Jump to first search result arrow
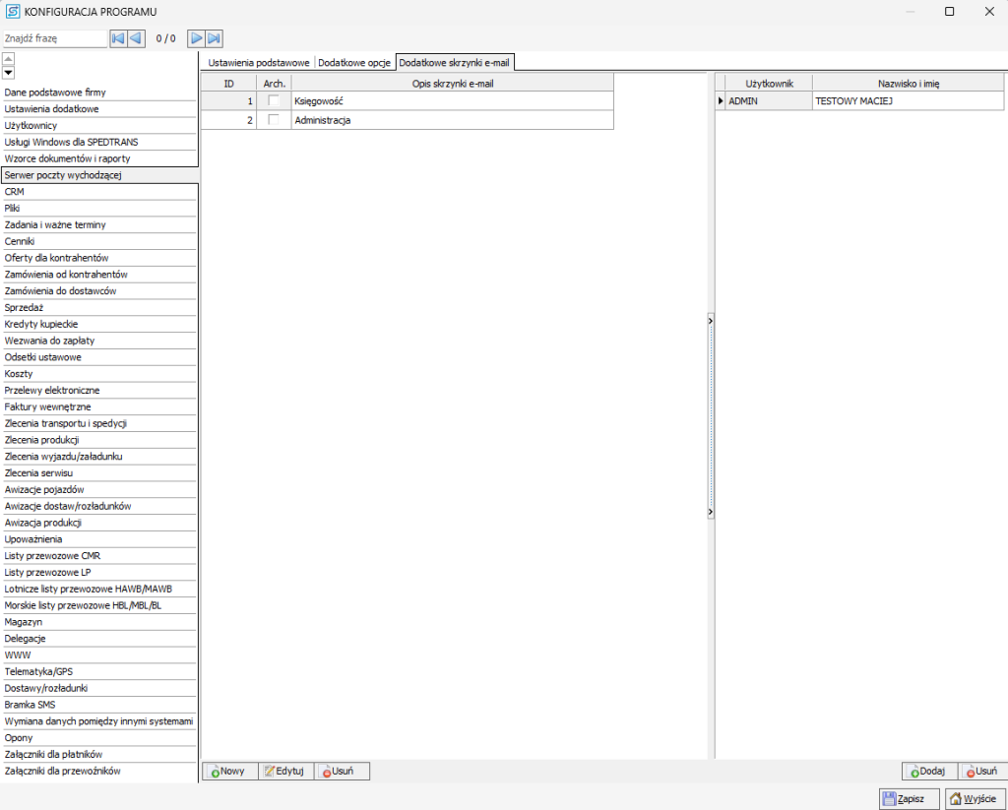 (x=118, y=38)
